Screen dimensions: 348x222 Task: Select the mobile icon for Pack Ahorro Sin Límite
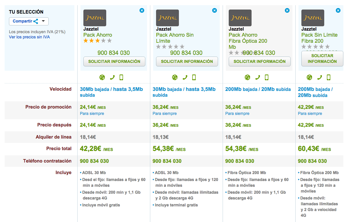pos(194,77)
